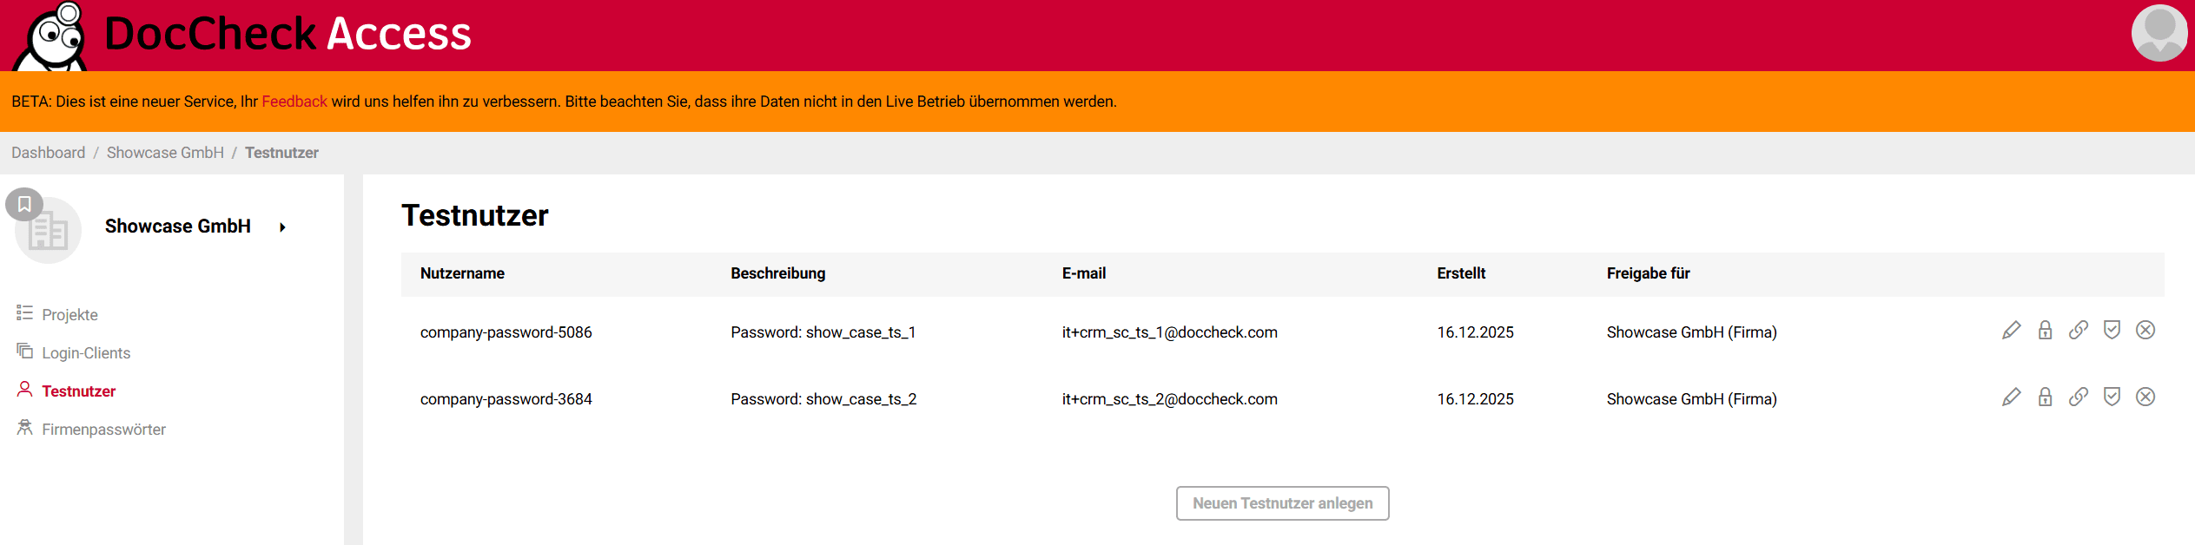Click the Login-Clients copy icon
Screen dimensions: 2195x545
pos(24,351)
